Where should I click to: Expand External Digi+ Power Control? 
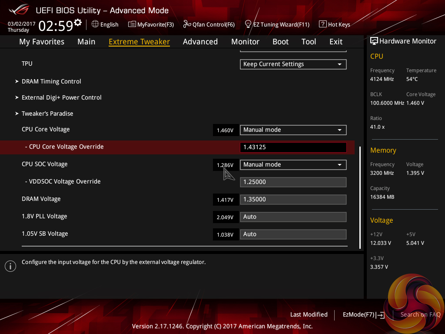61,97
